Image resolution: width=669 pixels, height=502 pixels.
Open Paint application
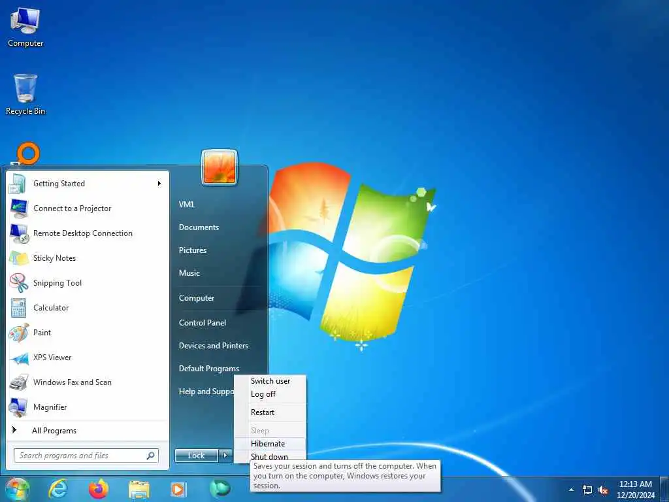(88, 333)
